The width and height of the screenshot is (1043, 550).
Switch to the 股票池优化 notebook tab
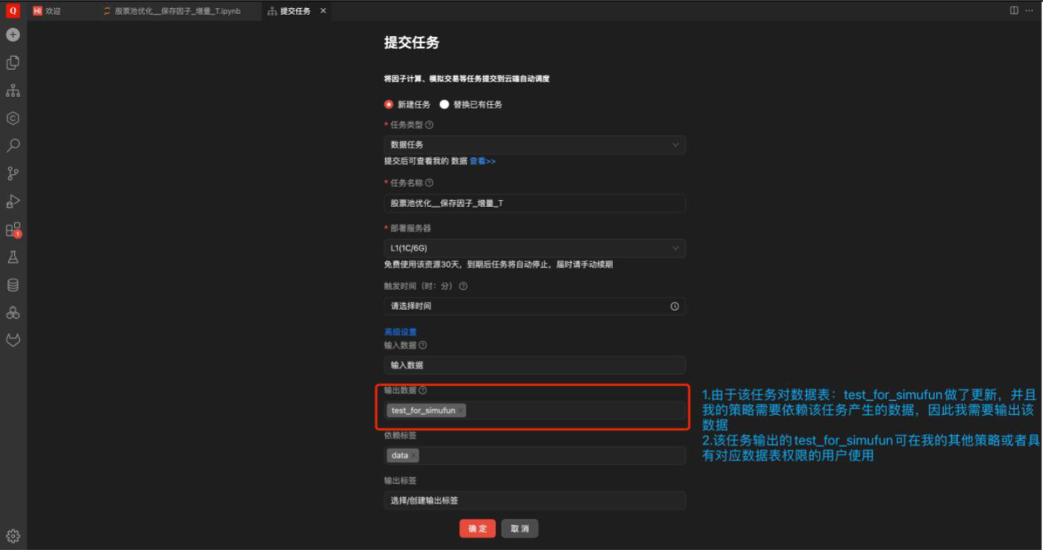click(176, 11)
